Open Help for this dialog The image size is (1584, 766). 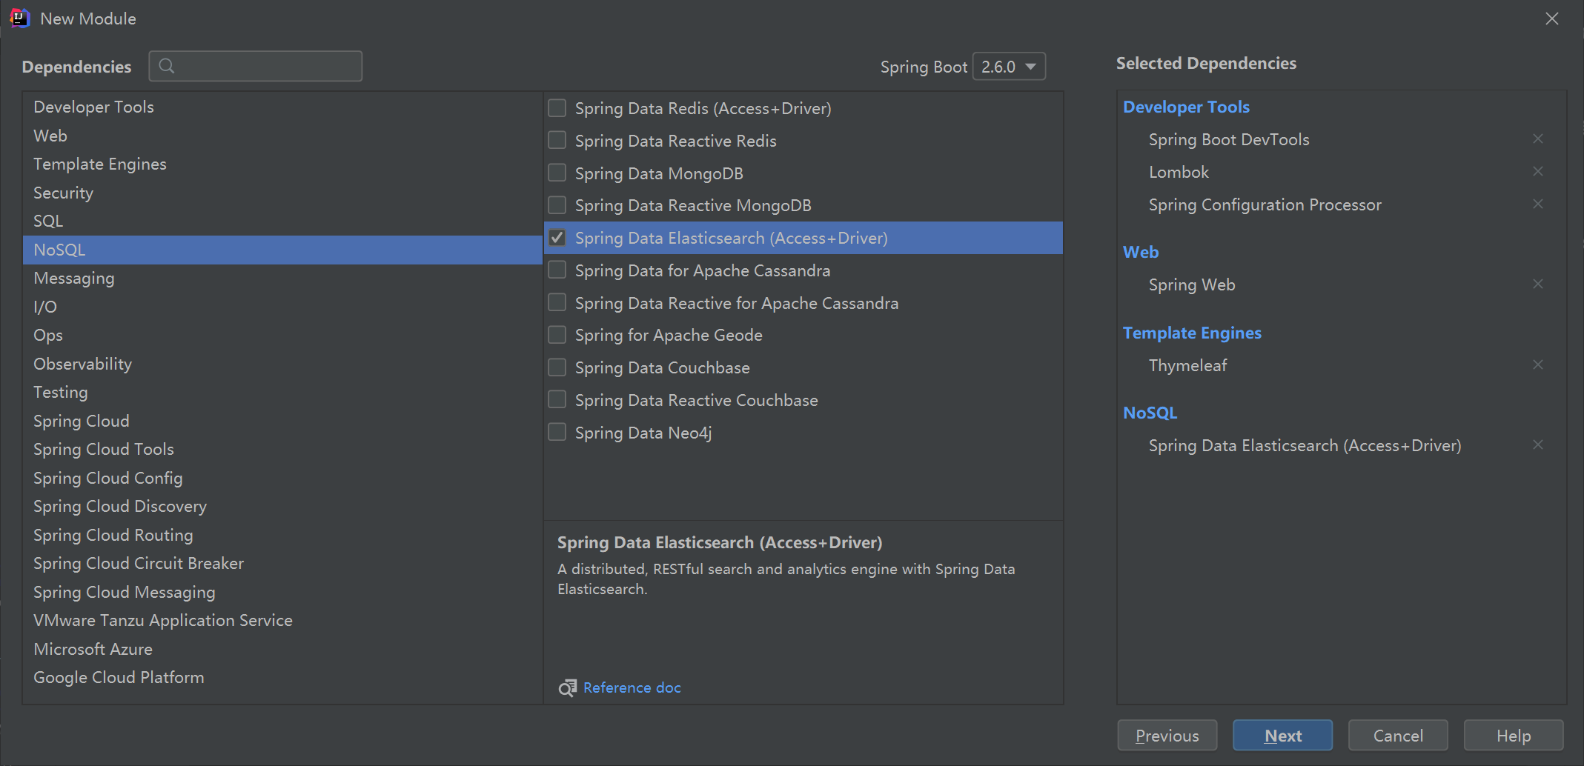click(1514, 736)
